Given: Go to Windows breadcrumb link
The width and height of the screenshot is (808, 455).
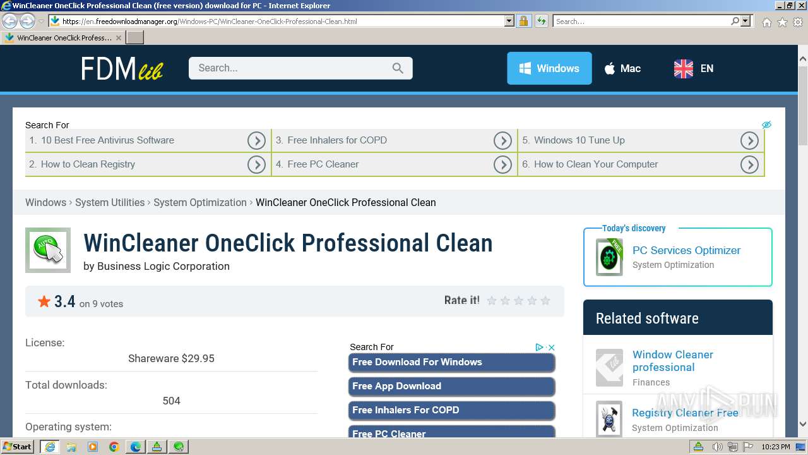Looking at the screenshot, I should tap(45, 202).
